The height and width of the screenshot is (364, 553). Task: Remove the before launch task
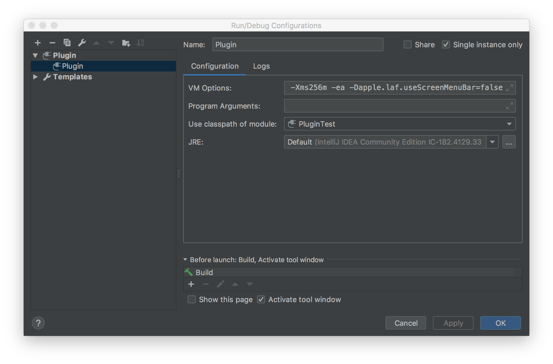pos(206,284)
